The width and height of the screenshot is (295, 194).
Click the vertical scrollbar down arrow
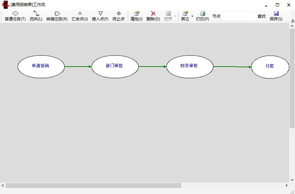[x=292, y=180]
